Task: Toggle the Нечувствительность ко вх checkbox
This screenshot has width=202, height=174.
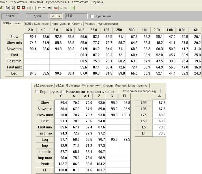Action: click(x=63, y=92)
